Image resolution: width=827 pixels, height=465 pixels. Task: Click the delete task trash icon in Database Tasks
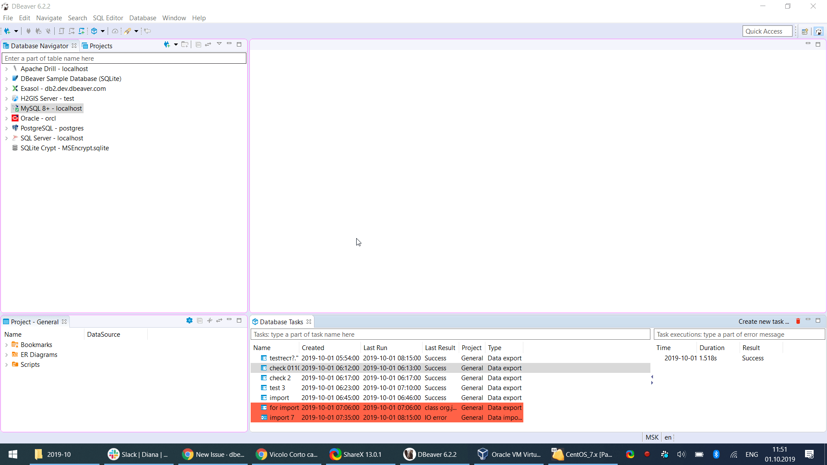pyautogui.click(x=798, y=321)
